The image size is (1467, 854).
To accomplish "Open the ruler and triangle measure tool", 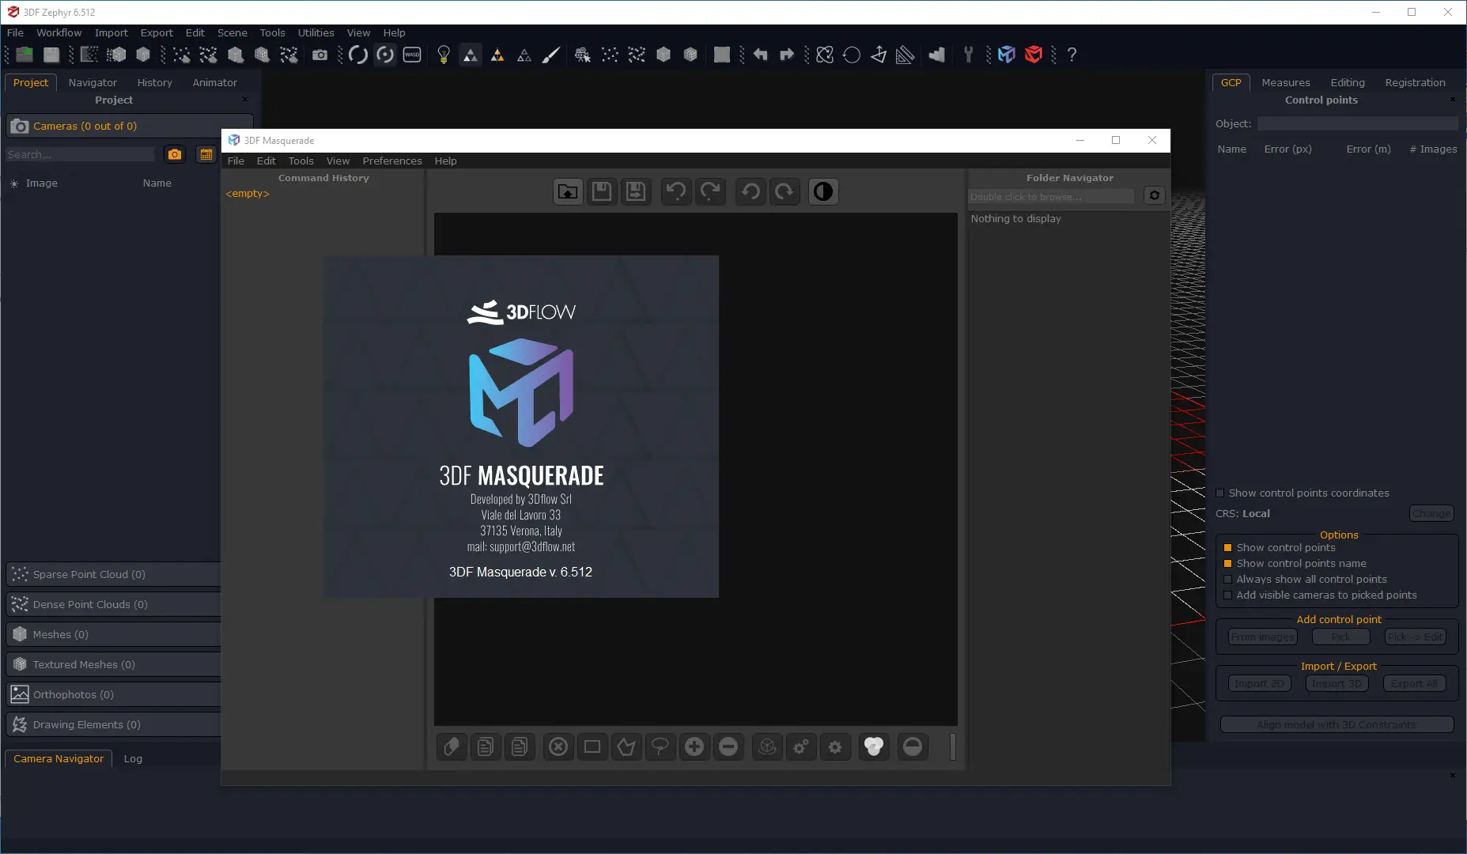I will coord(906,55).
